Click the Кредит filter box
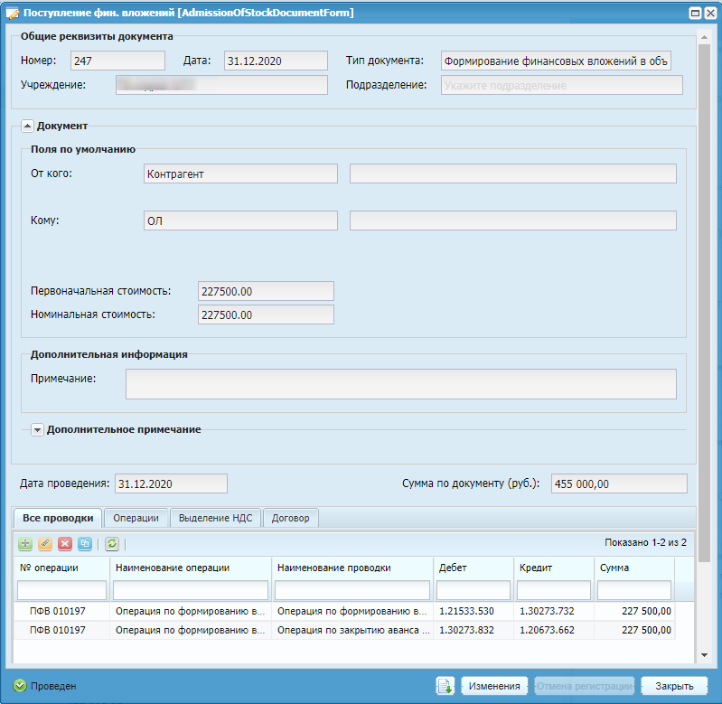 554,590
